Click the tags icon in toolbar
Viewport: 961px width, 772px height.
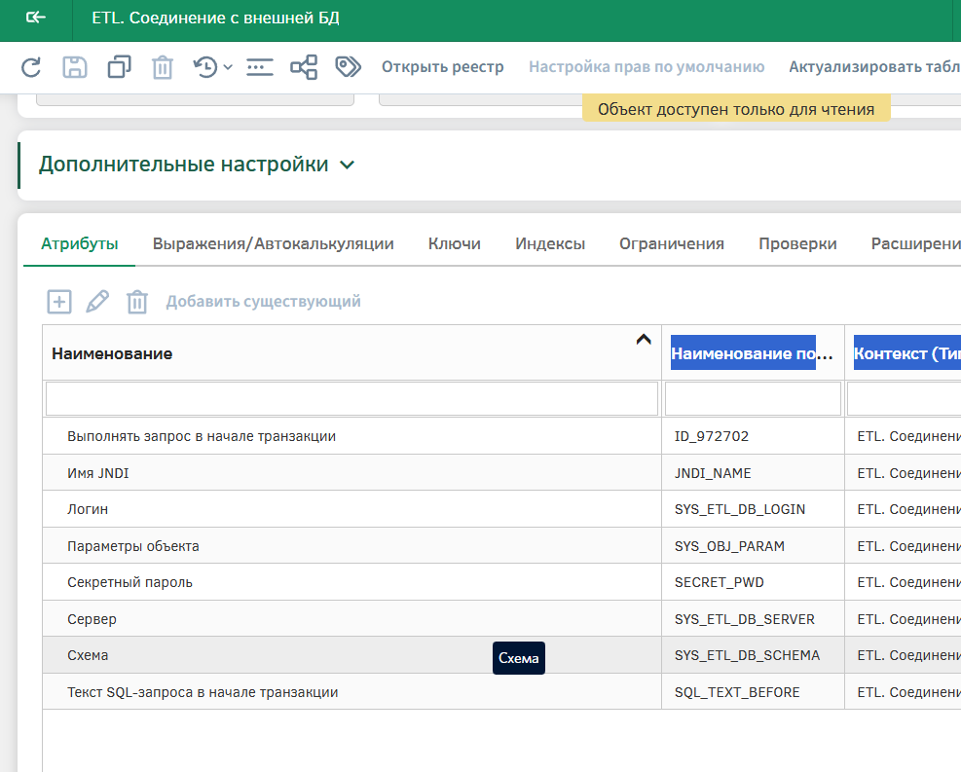pos(348,67)
